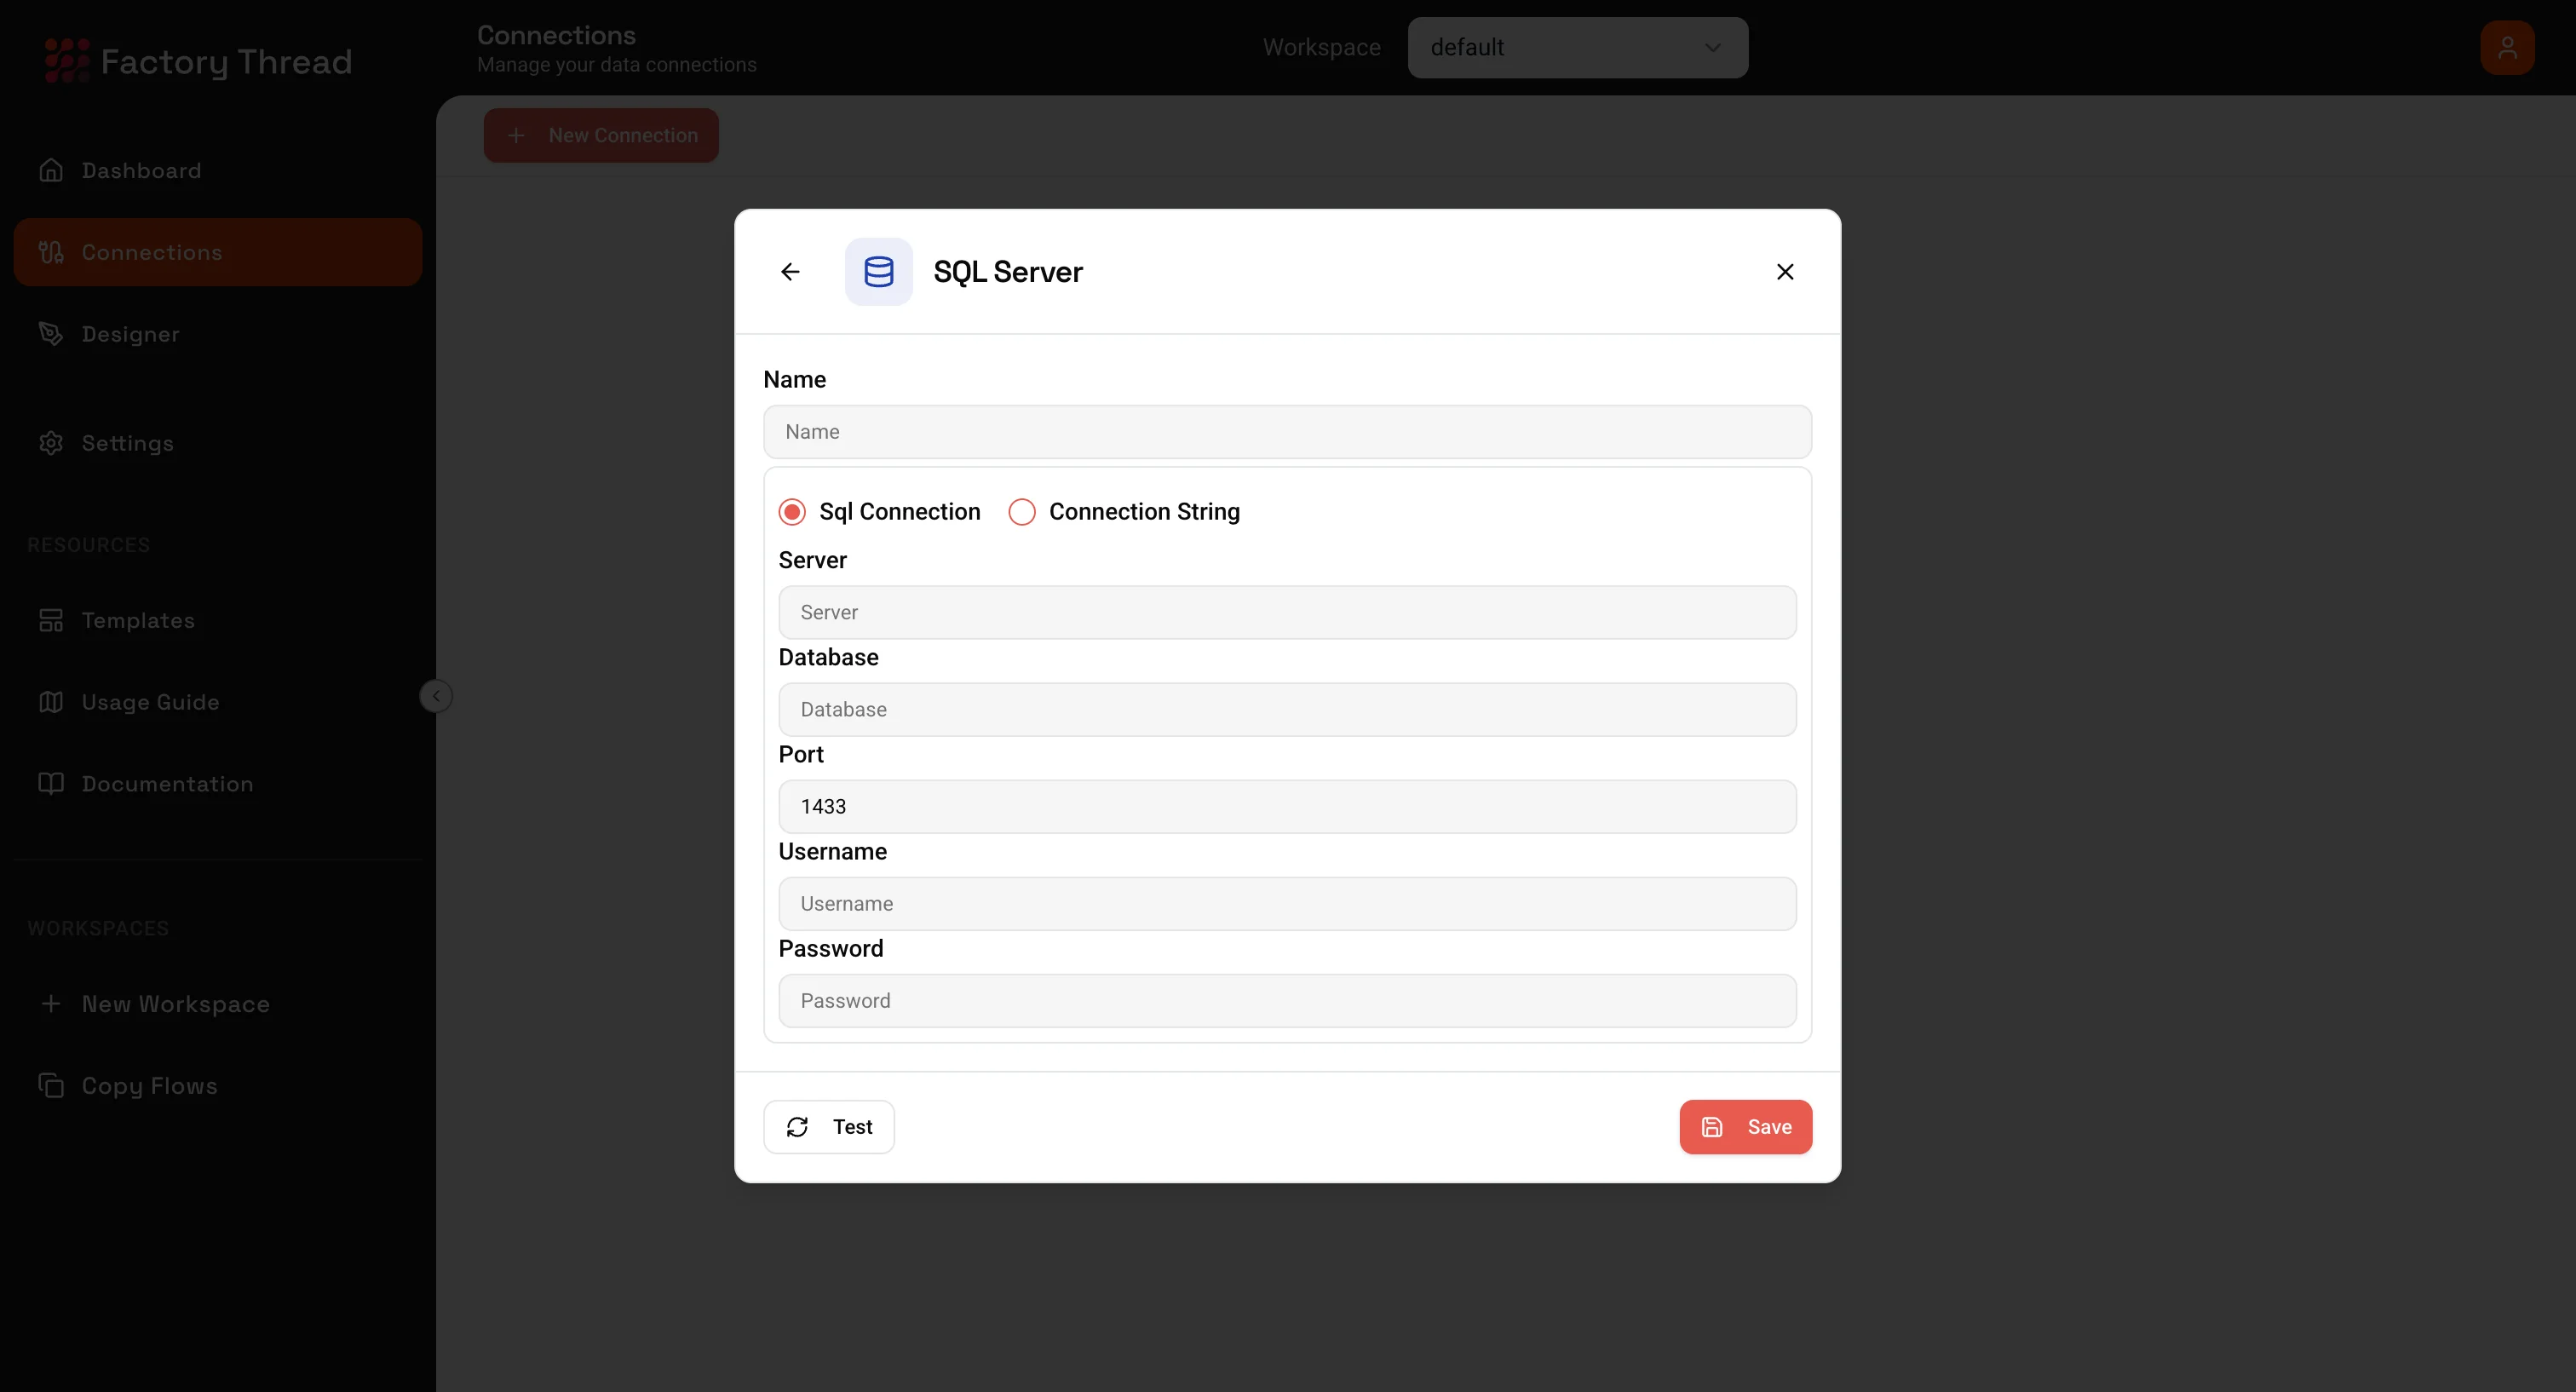The image size is (2576, 1392).
Task: Click the user profile avatar icon
Action: tap(2506, 48)
